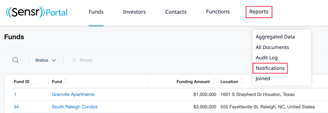Open the Reports menu

pyautogui.click(x=259, y=12)
